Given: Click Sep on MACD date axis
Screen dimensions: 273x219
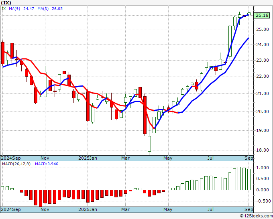Looking at the screenshot, I should pos(249,209).
